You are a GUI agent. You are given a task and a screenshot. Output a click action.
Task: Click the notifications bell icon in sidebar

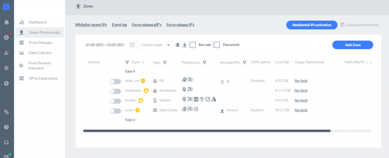pyautogui.click(x=6, y=22)
